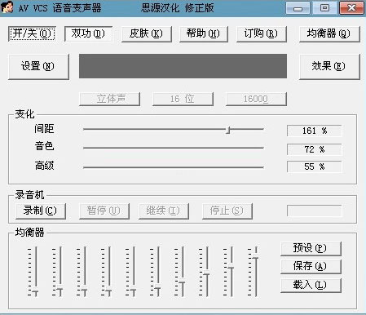Toggle the 开/关 (O) power button
The height and width of the screenshot is (315, 366).
(32, 33)
